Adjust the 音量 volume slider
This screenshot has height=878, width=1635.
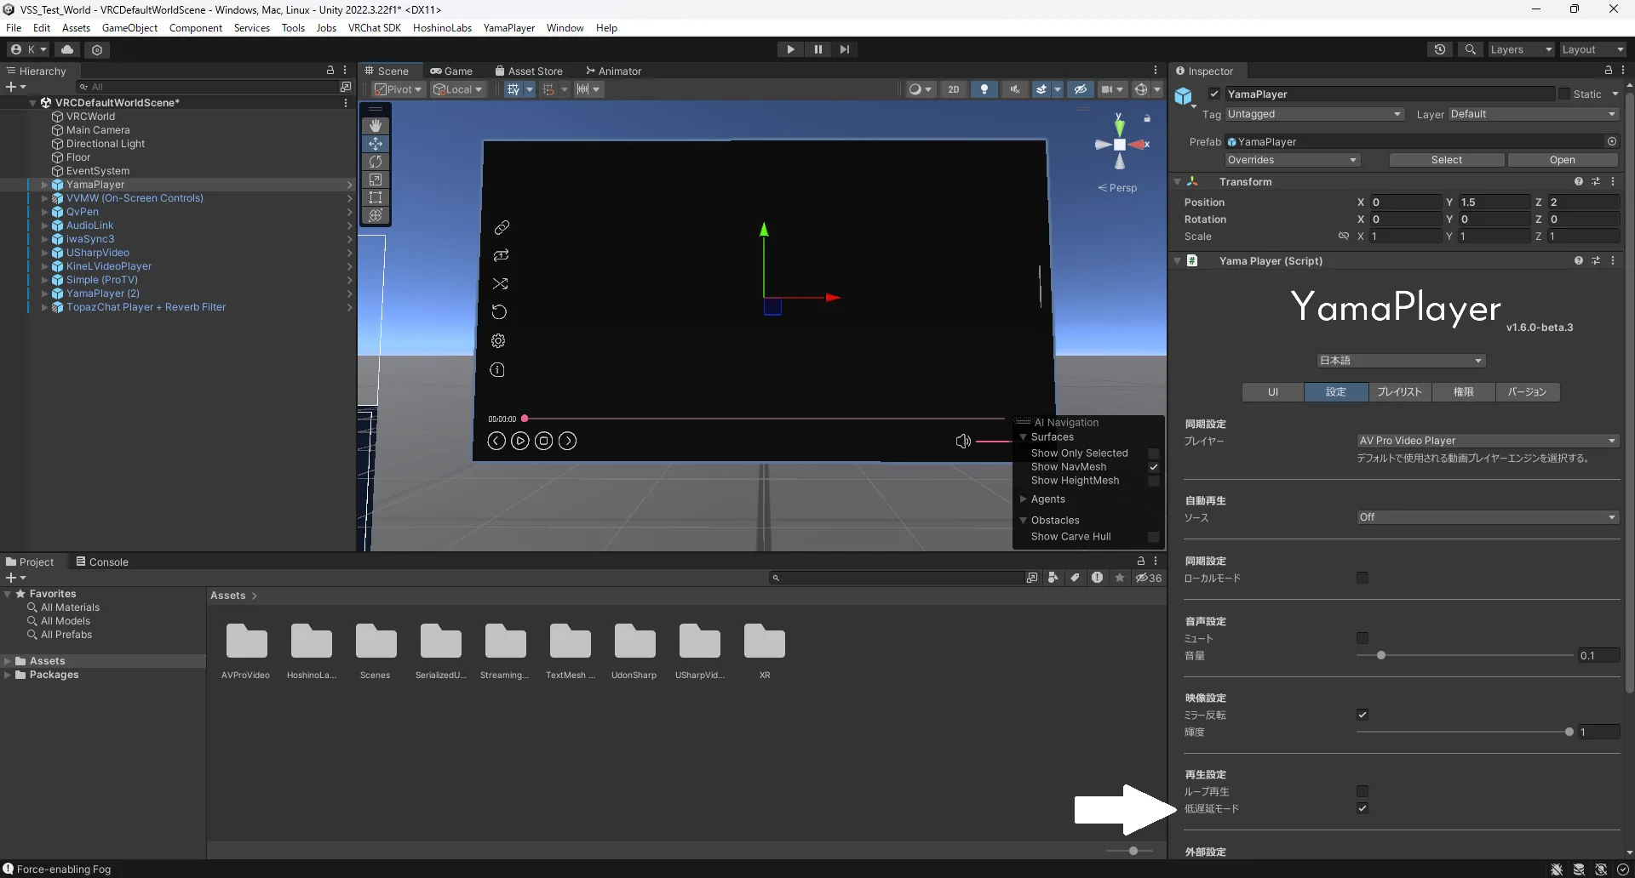click(x=1465, y=656)
